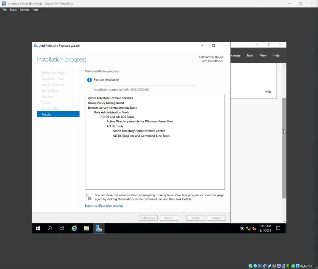The image size is (318, 269).
Task: Click VirtualBox mouse integration indicator
Action: [293, 266]
